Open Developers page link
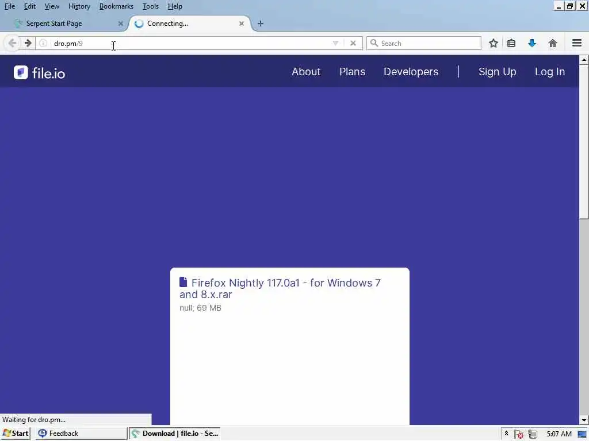589x441 pixels. 411,72
